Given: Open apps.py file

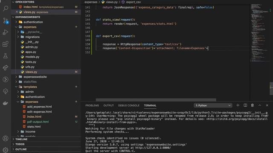Looking at the screenshot, I should click(x=31, y=52).
